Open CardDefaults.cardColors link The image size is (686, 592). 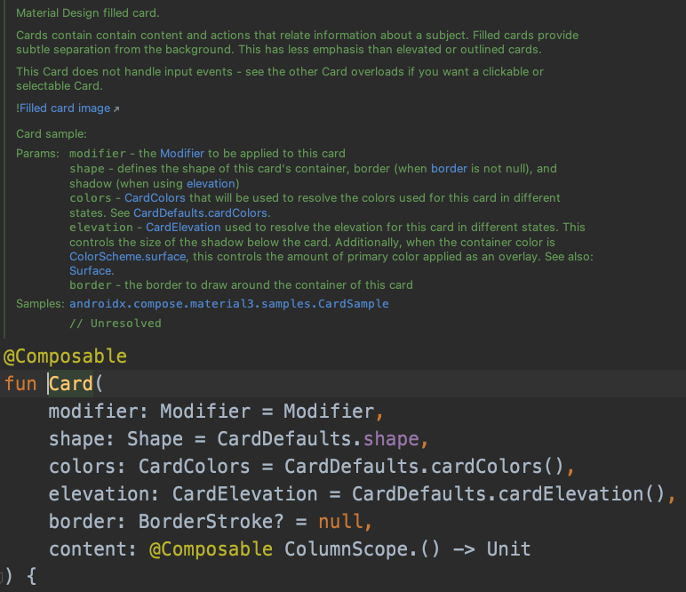click(200, 213)
